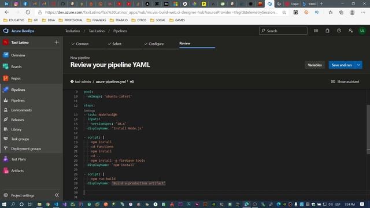Go to the Configure step tab
Image resolution: width=370 pixels, height=208 pixels.
click(x=154, y=44)
